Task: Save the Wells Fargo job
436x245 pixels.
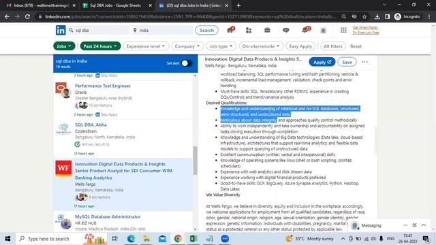Action: click(347, 62)
